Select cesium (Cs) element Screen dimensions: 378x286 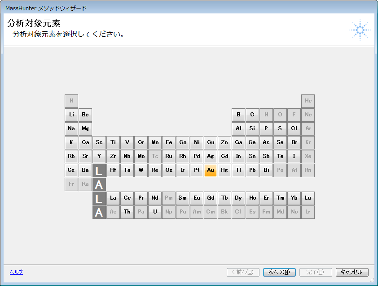coord(71,171)
